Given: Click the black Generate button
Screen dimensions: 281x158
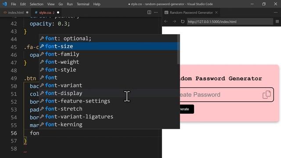Looking at the screenshot, I should (x=187, y=109).
